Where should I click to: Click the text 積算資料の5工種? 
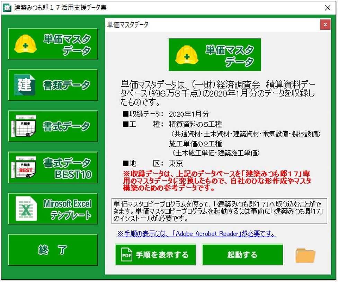coord(196,124)
